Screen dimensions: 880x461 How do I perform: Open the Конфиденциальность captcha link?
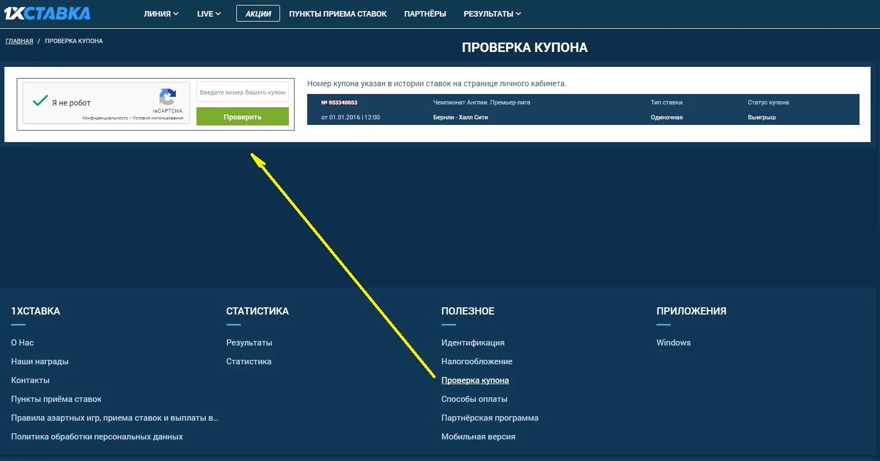coord(105,118)
